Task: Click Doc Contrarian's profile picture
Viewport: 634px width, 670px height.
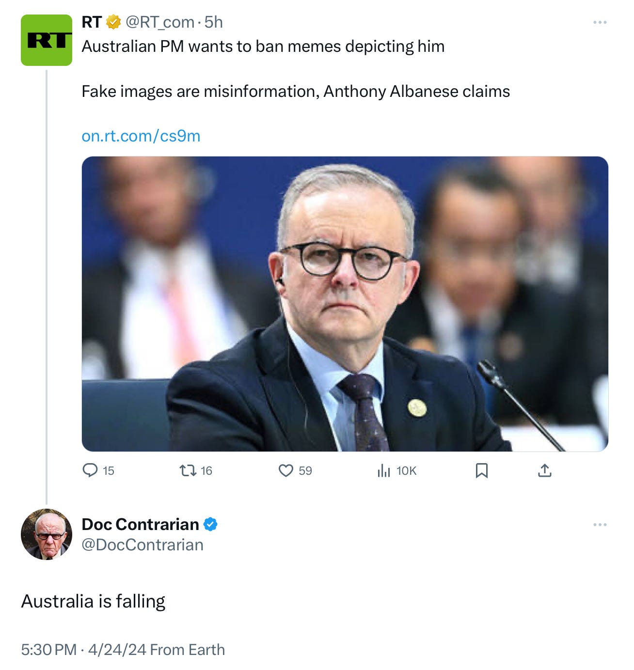Action: [47, 534]
